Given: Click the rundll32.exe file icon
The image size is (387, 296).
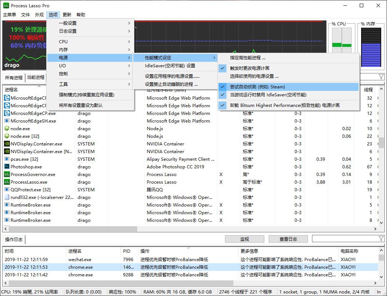Looking at the screenshot, I should [x=7, y=197].
